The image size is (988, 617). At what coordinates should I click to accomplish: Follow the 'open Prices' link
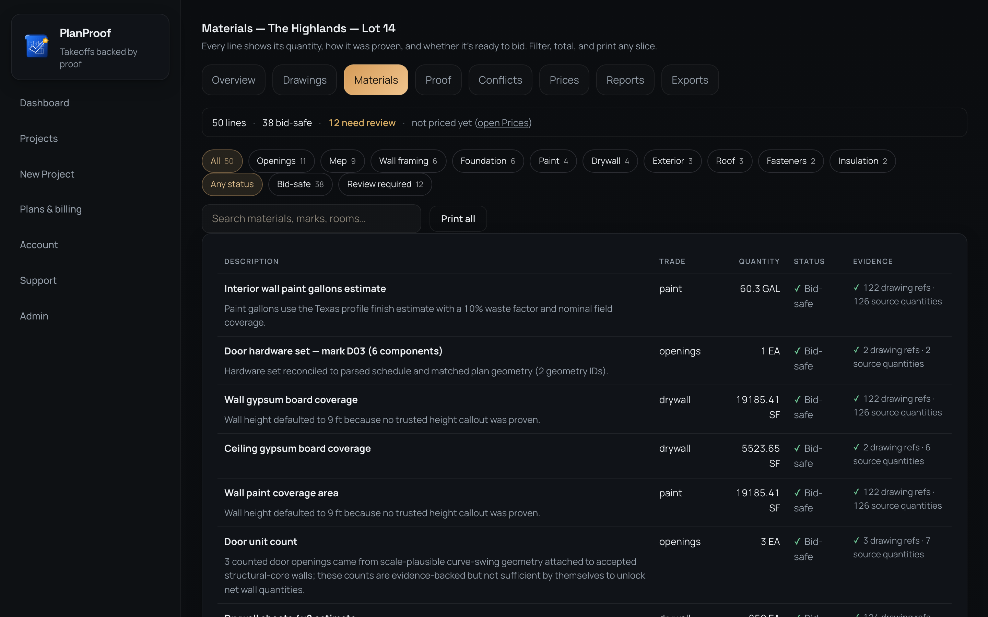coord(503,123)
